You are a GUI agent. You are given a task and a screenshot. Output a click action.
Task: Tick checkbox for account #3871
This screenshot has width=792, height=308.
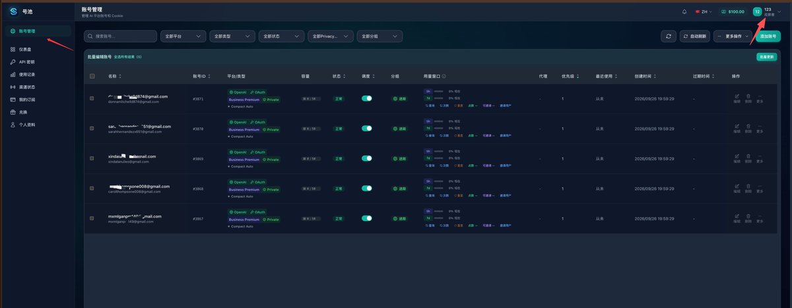92,99
